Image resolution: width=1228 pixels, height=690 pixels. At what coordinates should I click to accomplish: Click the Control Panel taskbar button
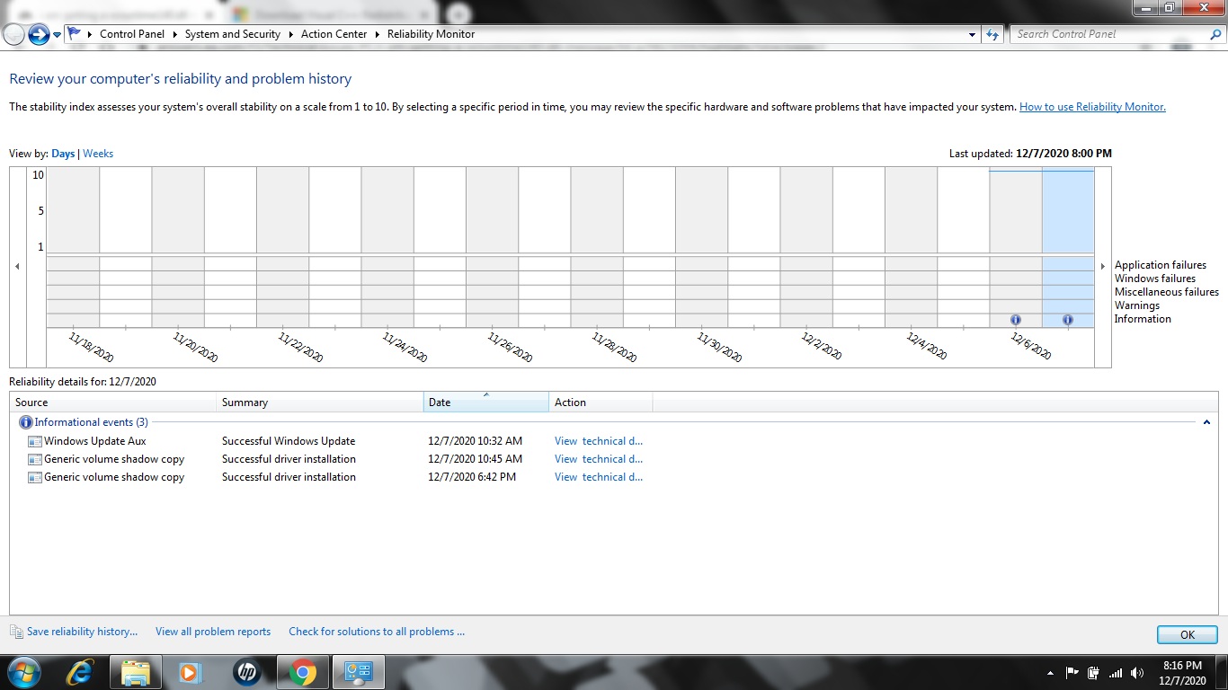coord(359,672)
